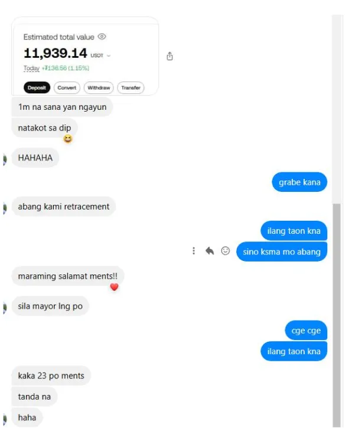Image resolution: width=352 pixels, height=428 pixels.
Task: Click the reply arrow icon beside the message
Action: tap(210, 250)
